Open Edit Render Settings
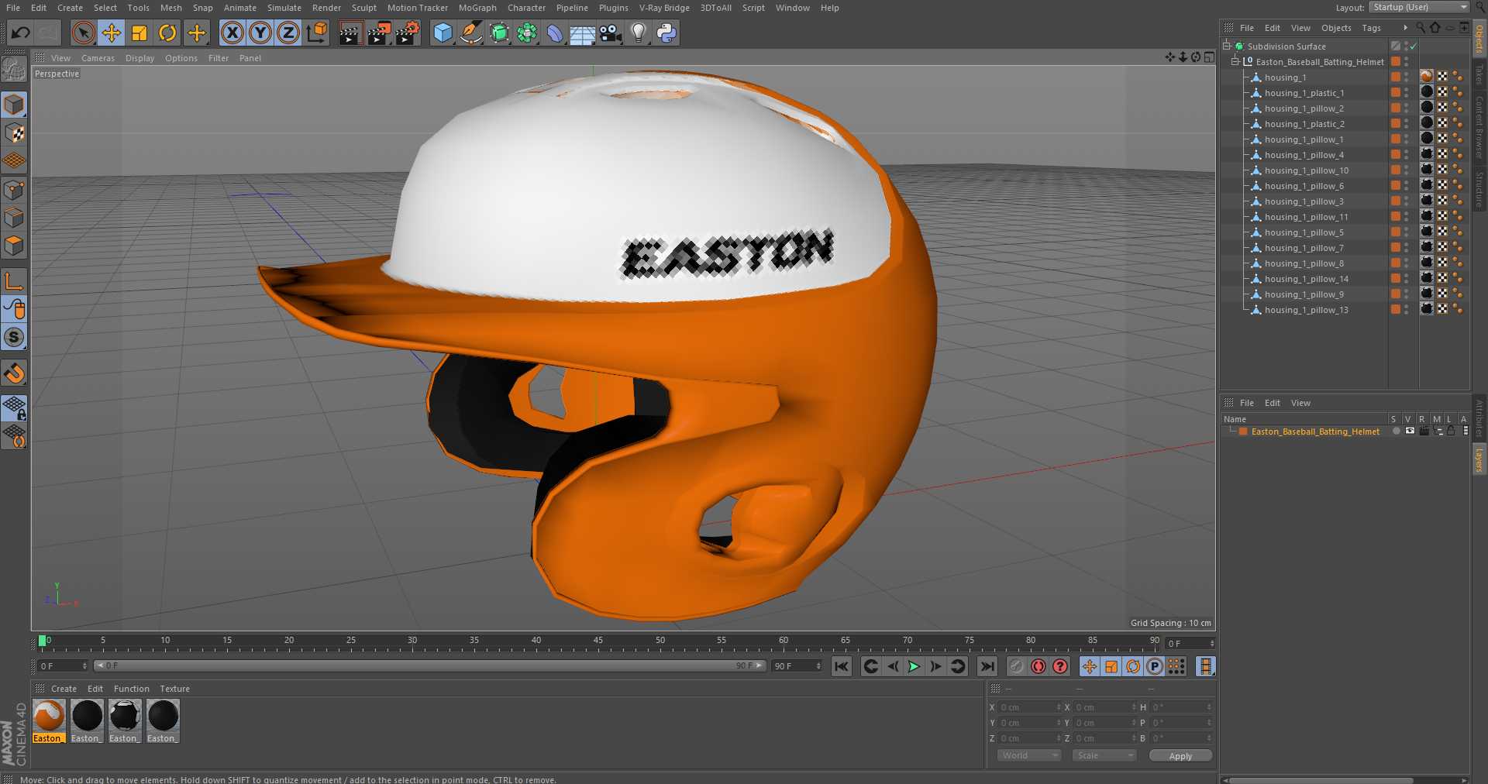1488x784 pixels. [x=408, y=33]
